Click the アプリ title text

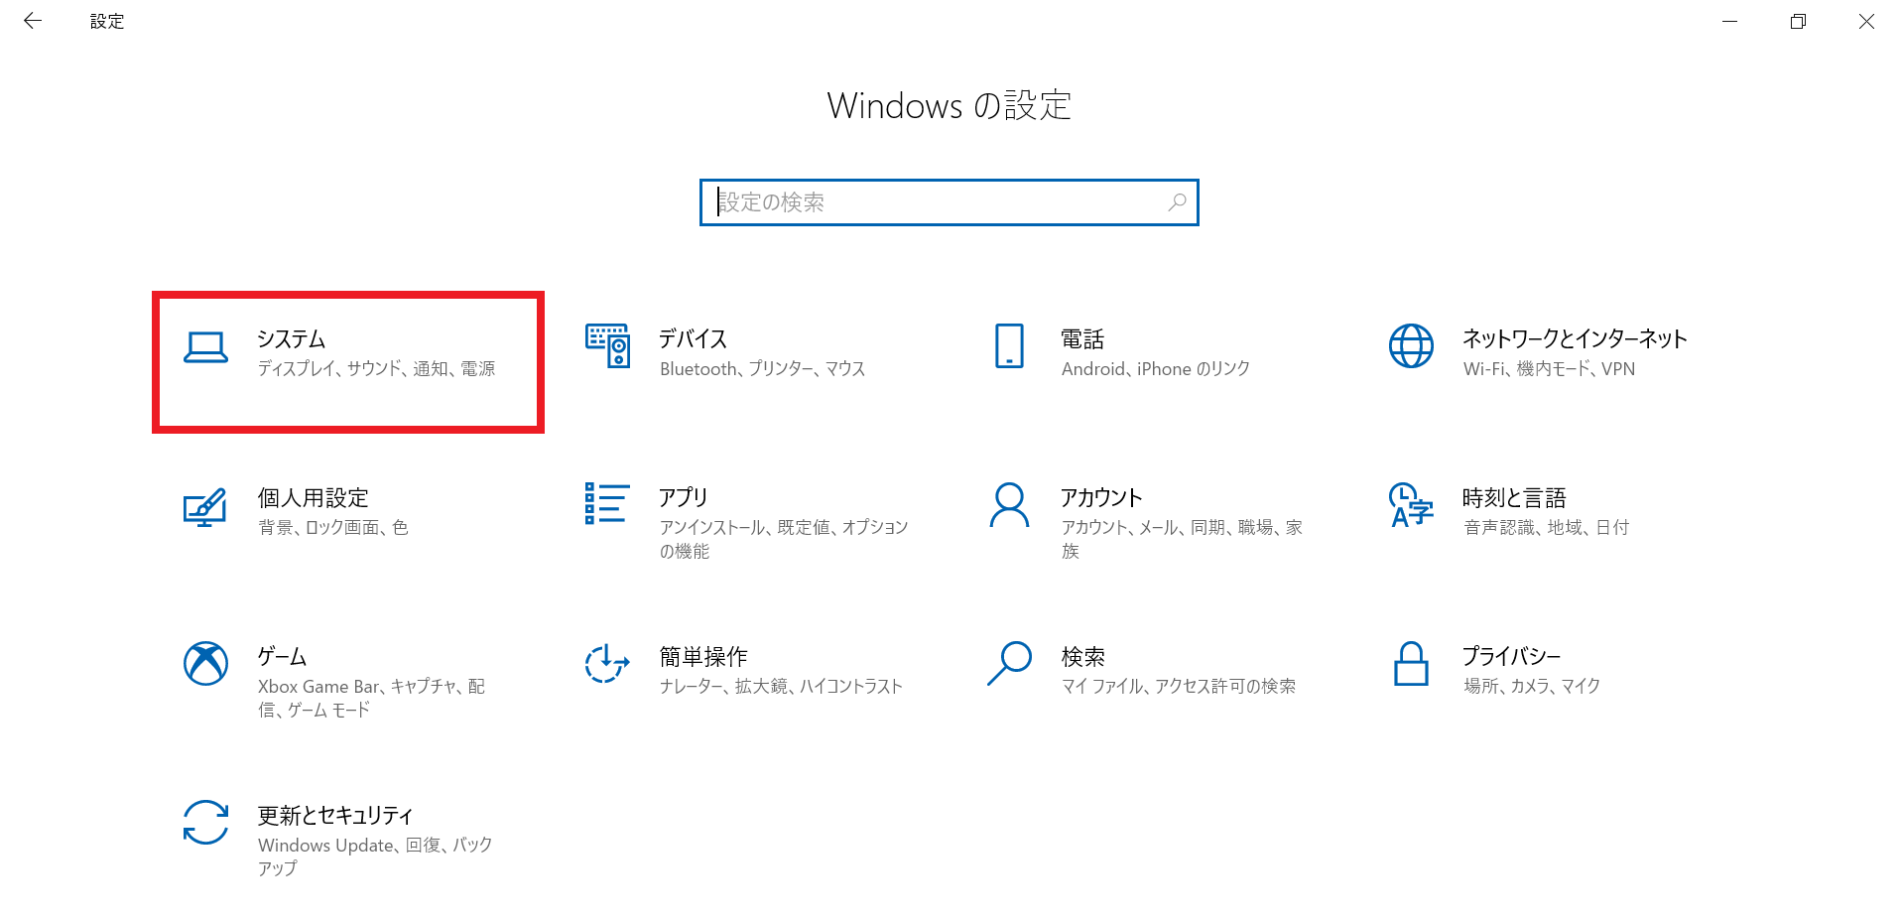(x=683, y=498)
